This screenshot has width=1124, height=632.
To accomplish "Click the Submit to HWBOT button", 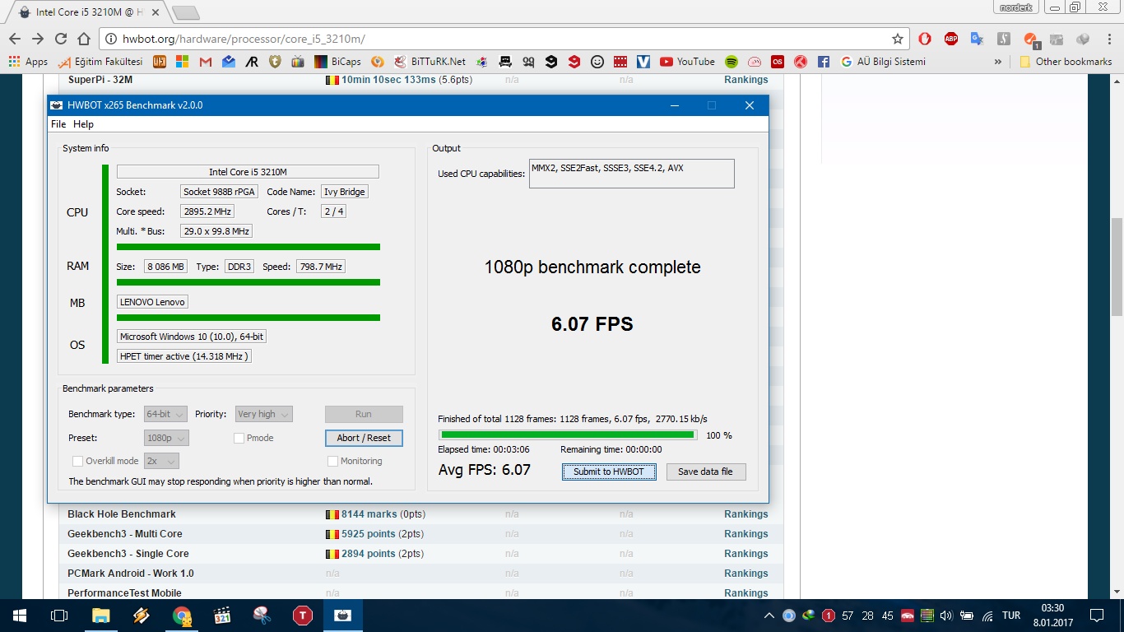I will (609, 472).
